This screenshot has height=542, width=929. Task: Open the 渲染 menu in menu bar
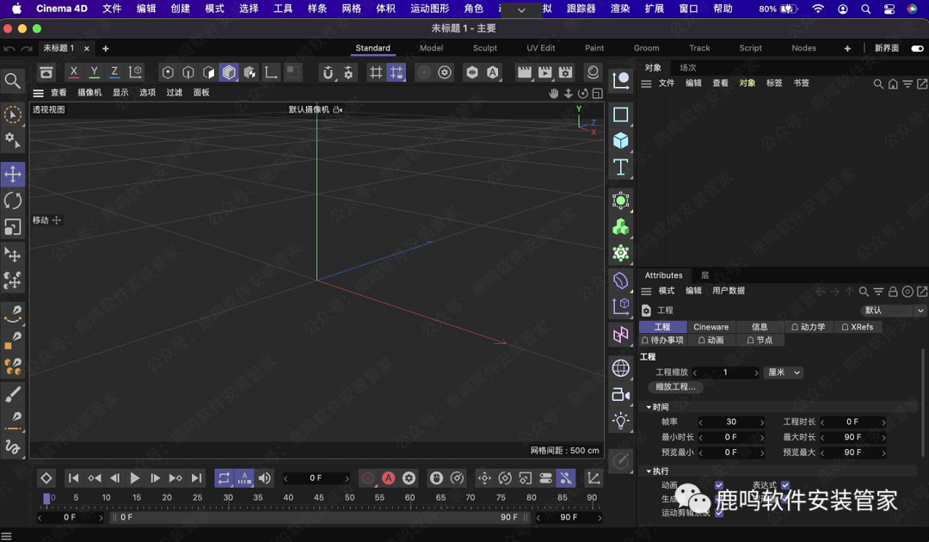(x=619, y=9)
